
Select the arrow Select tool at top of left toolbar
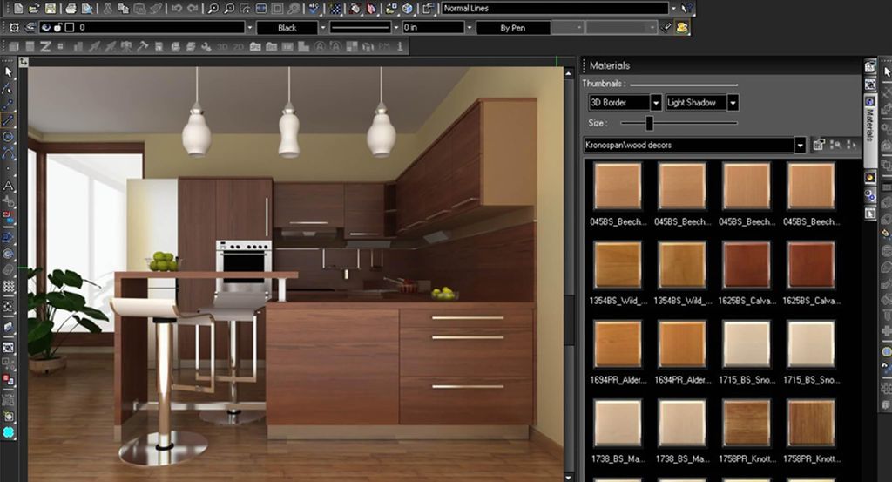[x=9, y=71]
